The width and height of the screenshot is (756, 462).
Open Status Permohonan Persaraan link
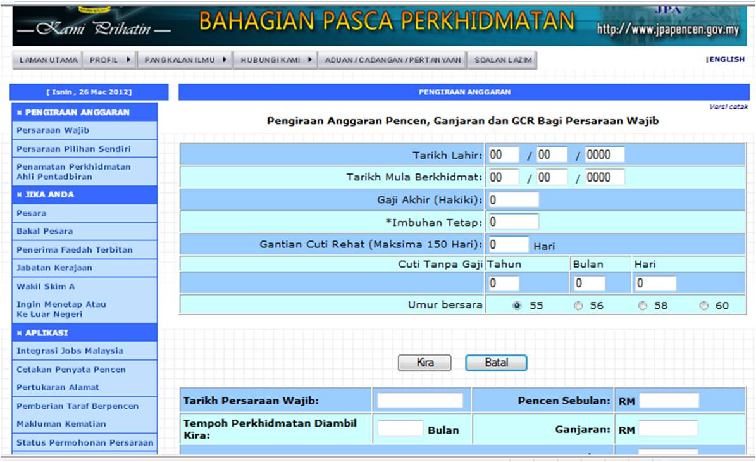pos(84,443)
